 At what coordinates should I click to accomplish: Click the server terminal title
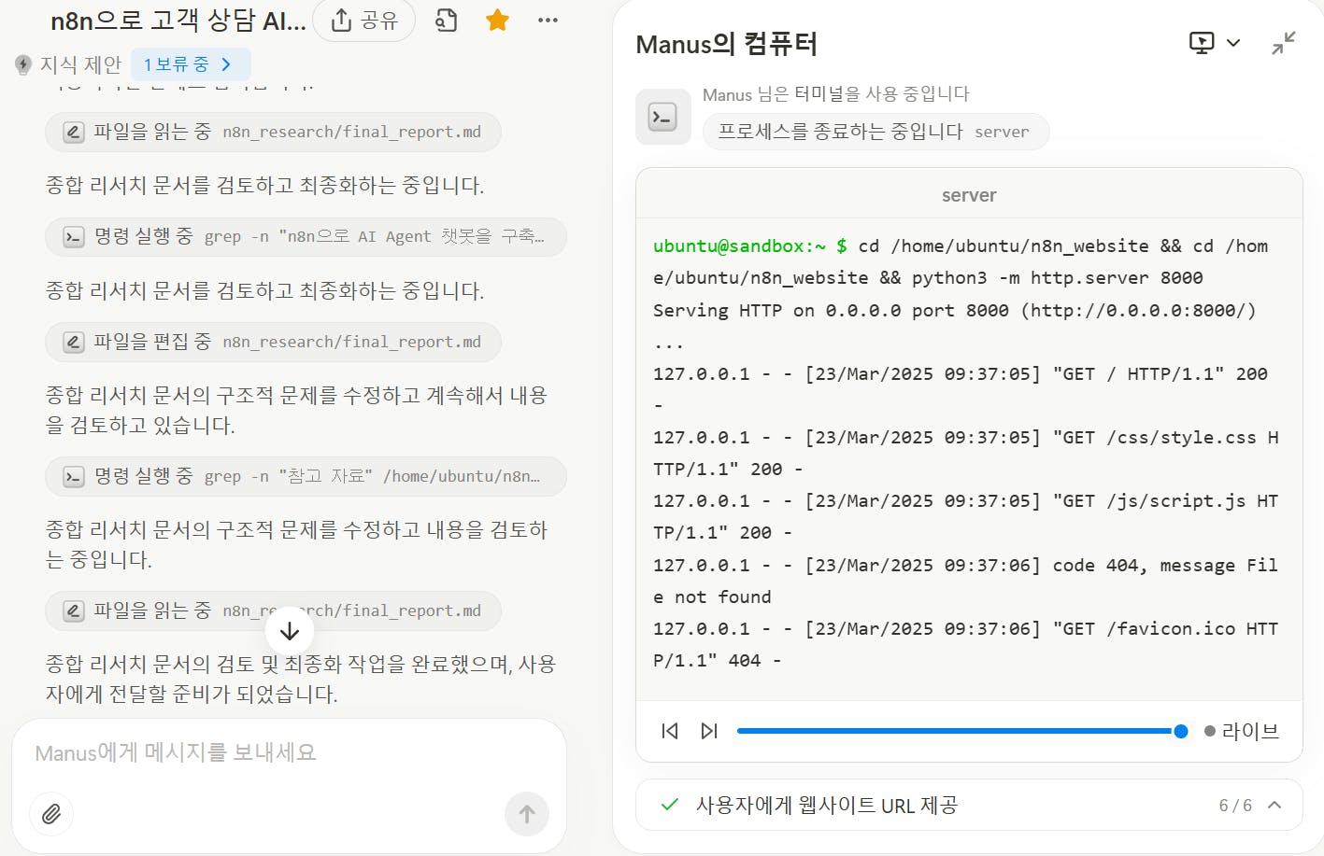(969, 195)
